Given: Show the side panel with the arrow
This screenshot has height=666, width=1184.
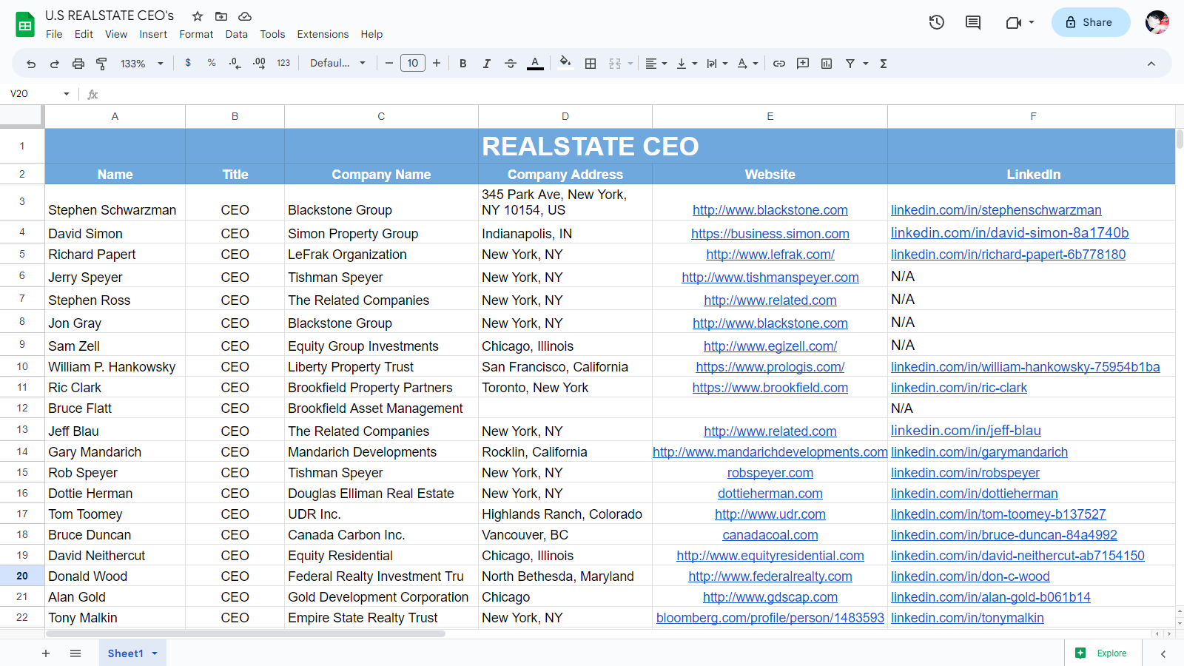Looking at the screenshot, I should (x=1163, y=653).
